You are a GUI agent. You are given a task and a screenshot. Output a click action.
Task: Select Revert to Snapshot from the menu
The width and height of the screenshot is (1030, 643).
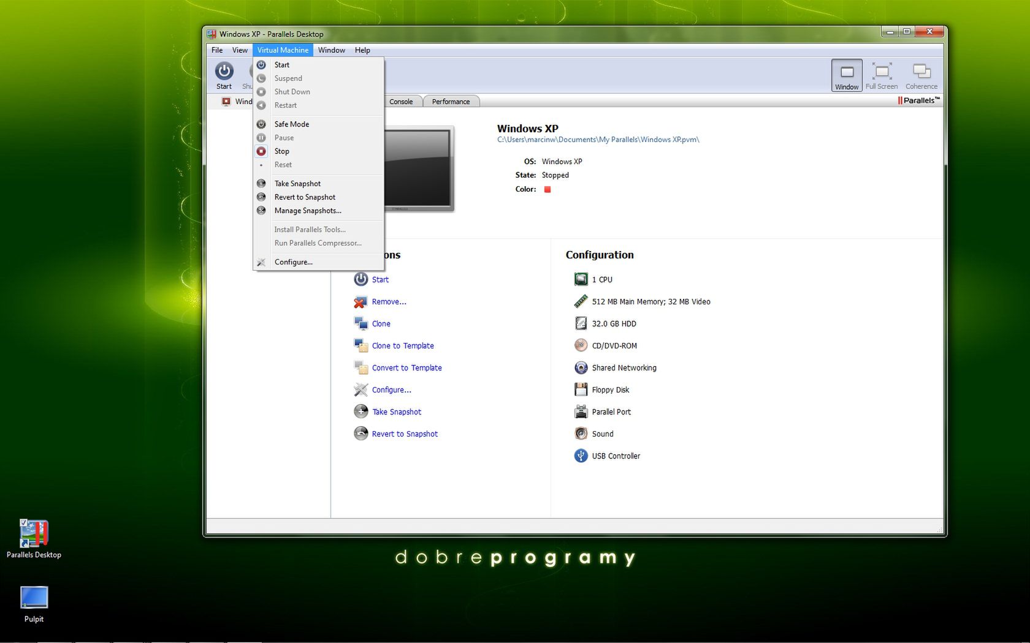318,197
